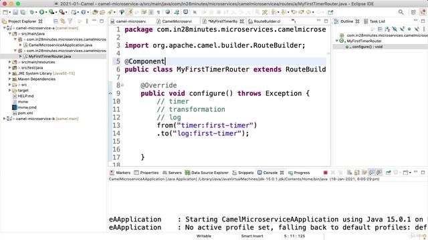Go to Last Edit Location arrow

pyautogui.click(x=294, y=12)
